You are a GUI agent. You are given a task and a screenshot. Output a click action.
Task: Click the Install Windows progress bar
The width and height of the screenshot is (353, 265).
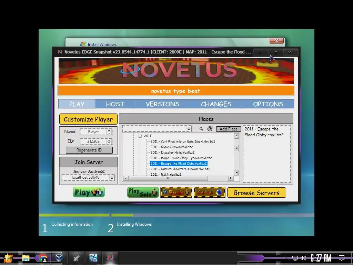click(176, 215)
